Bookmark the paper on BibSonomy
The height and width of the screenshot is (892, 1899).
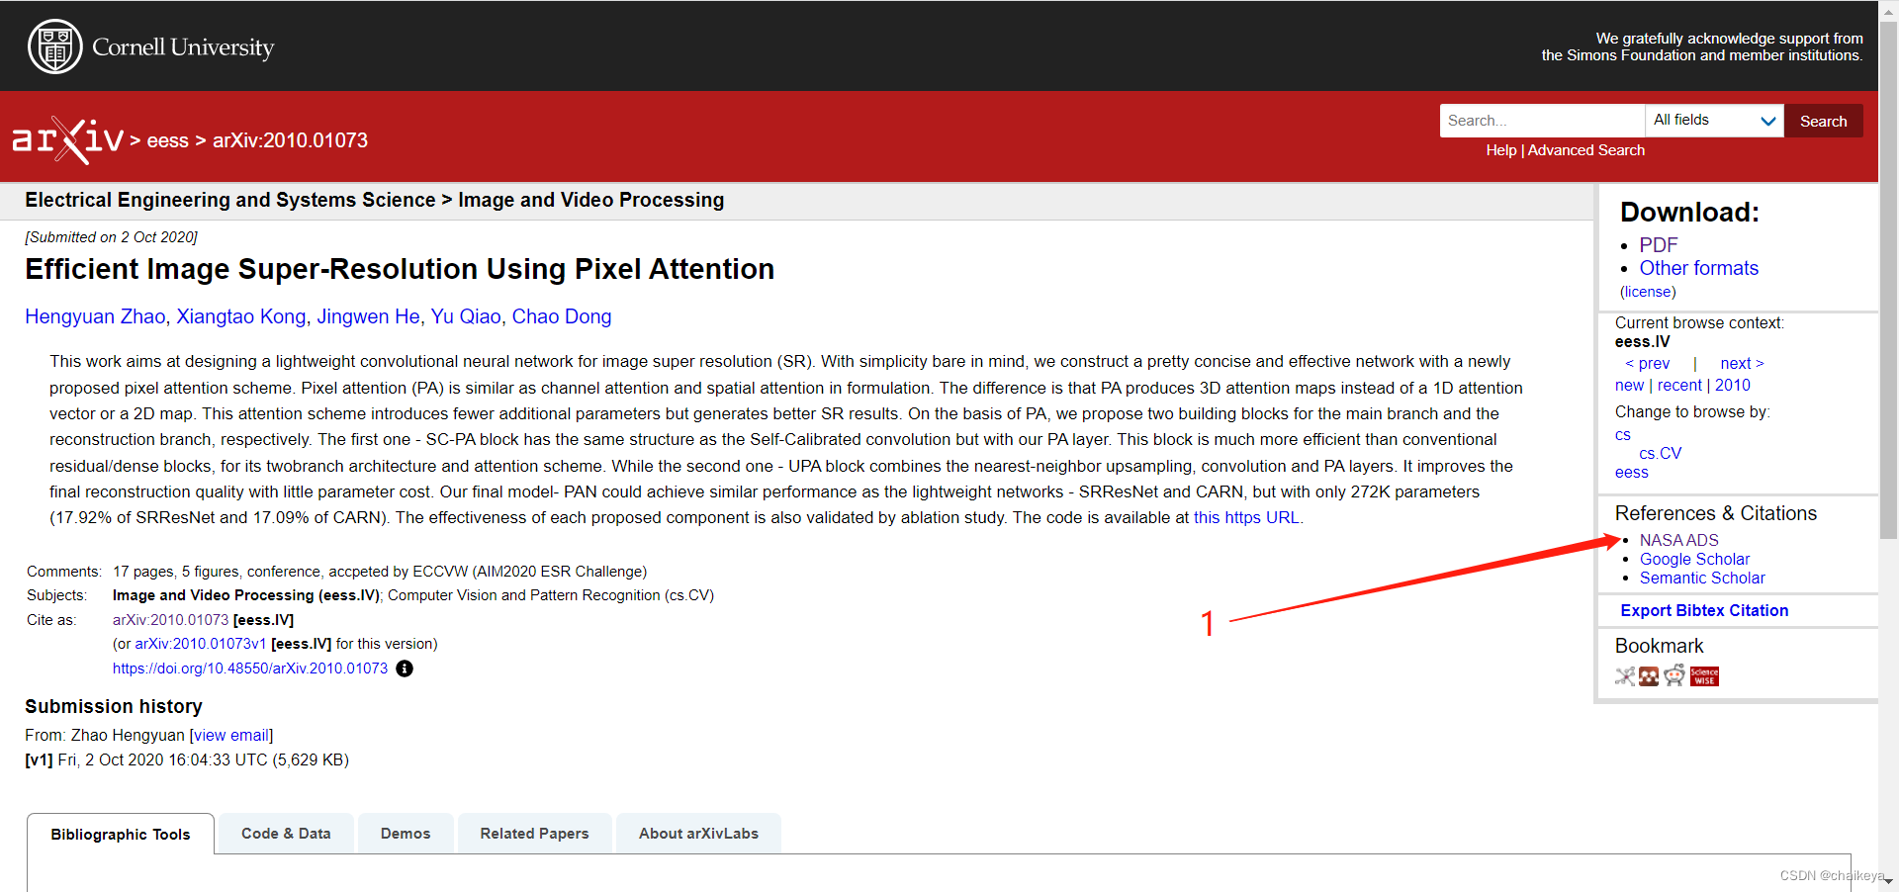[1625, 676]
